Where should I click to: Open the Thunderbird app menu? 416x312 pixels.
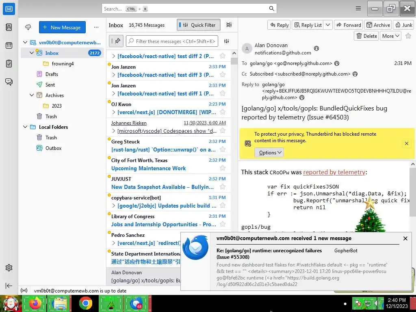click(358, 9)
